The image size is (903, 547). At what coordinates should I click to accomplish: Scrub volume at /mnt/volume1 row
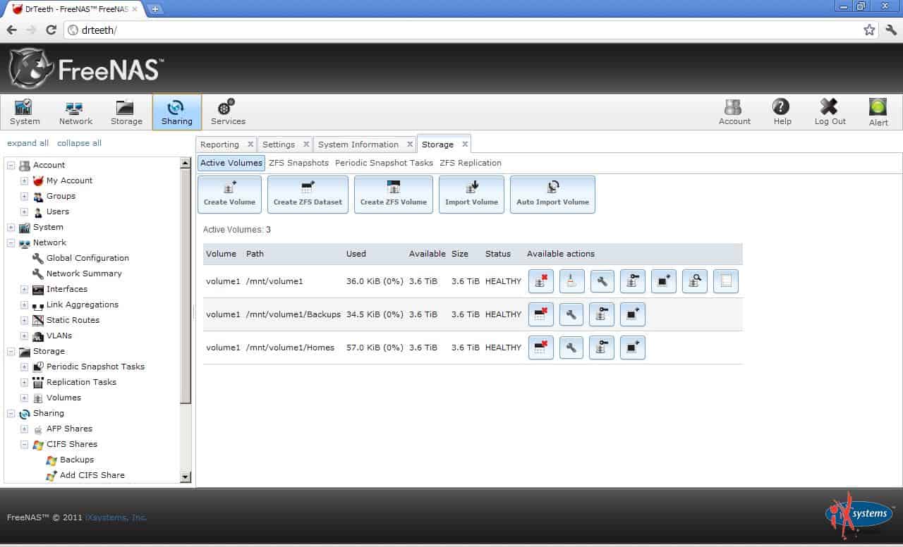[x=571, y=281]
